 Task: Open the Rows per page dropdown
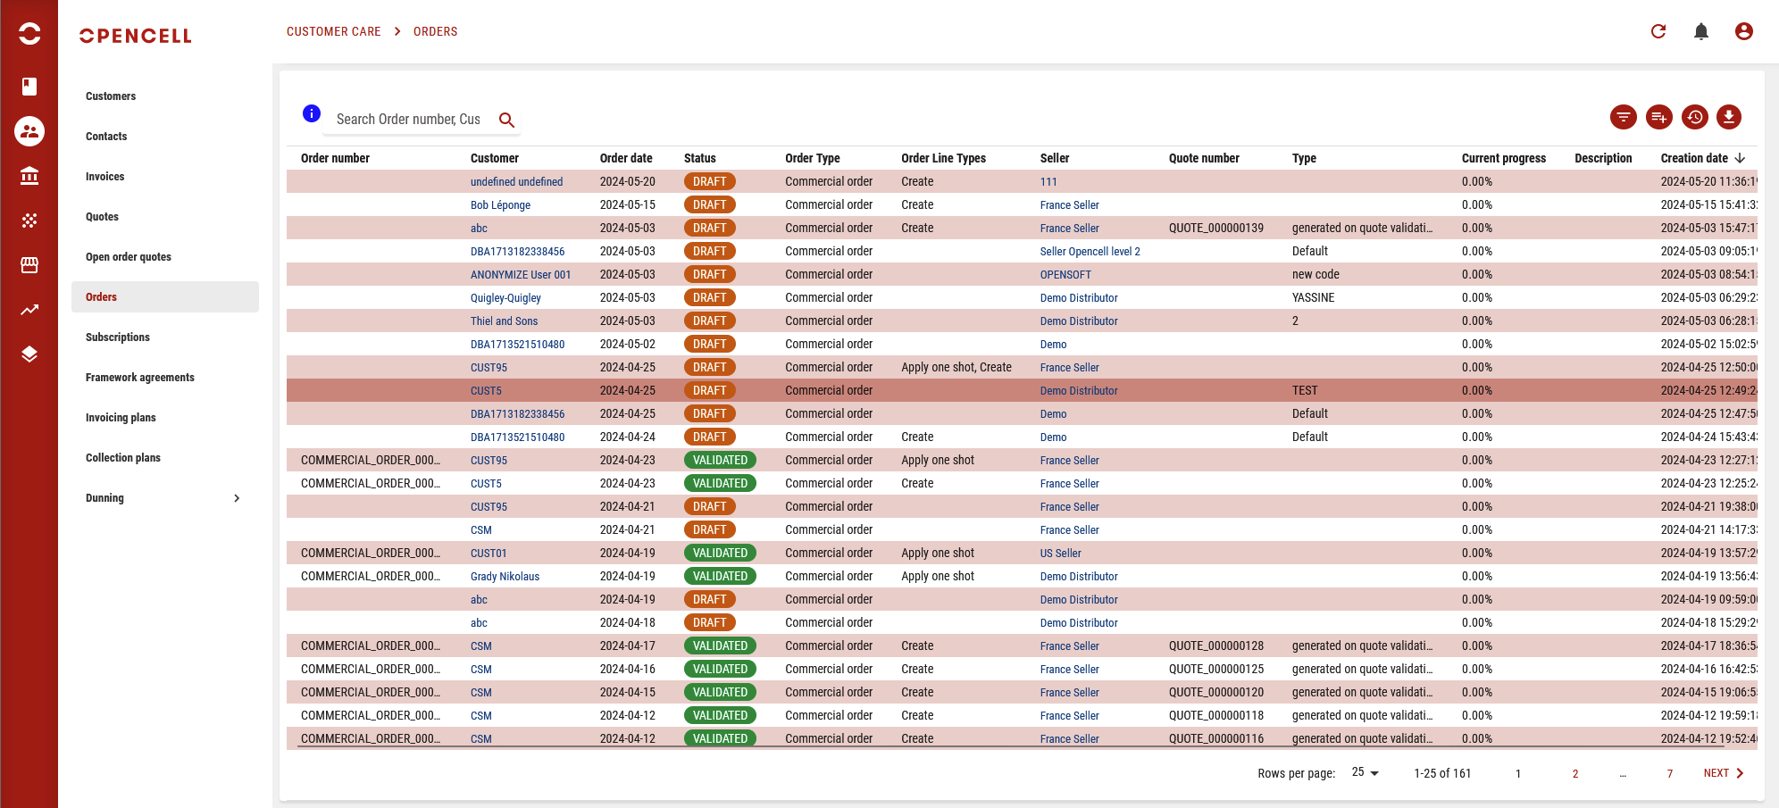coord(1365,772)
